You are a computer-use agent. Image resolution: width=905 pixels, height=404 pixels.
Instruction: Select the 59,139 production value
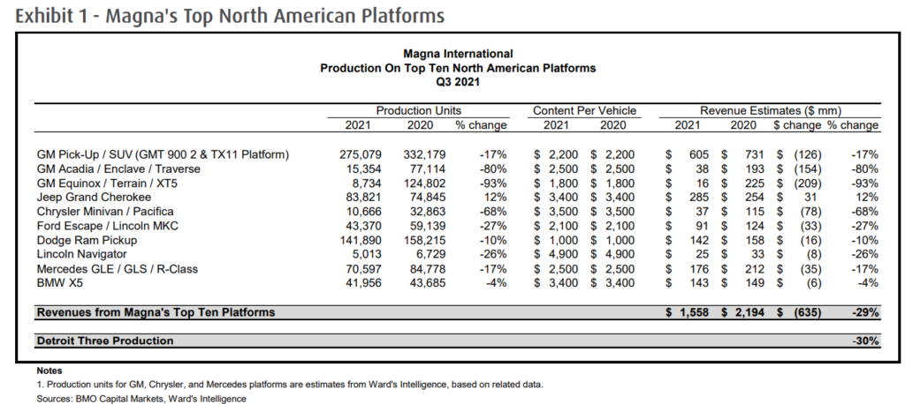(x=428, y=226)
